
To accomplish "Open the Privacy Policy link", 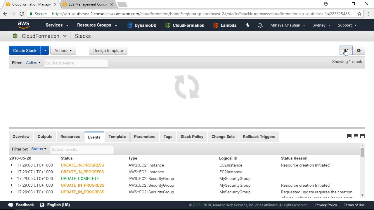I will [x=326, y=205].
